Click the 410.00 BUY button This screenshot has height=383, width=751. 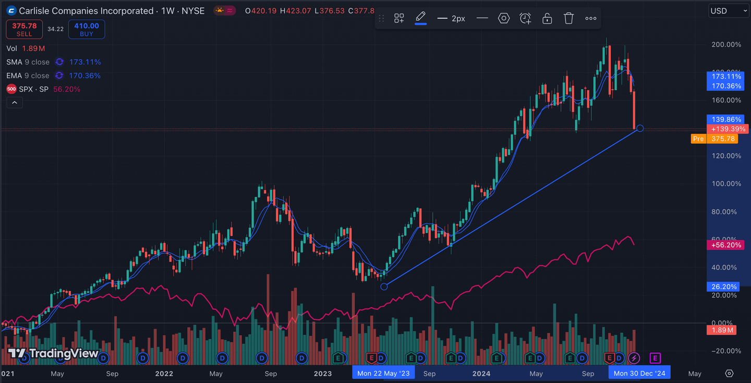87,29
